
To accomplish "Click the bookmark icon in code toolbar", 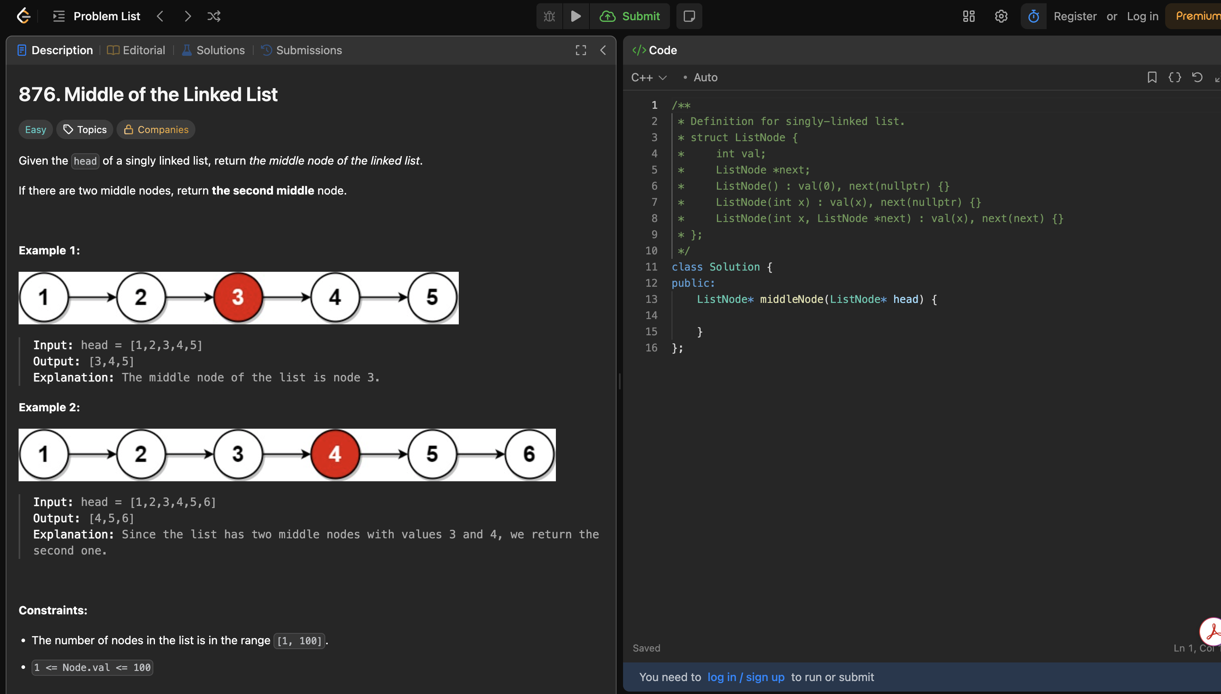I will [x=1152, y=77].
